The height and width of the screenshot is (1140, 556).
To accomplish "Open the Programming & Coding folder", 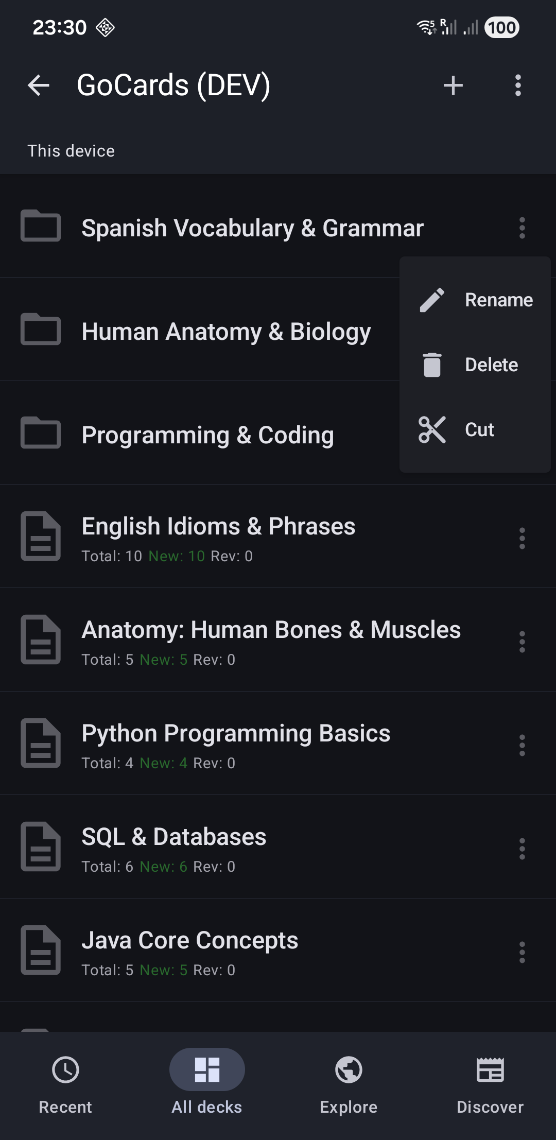I will coord(207,435).
